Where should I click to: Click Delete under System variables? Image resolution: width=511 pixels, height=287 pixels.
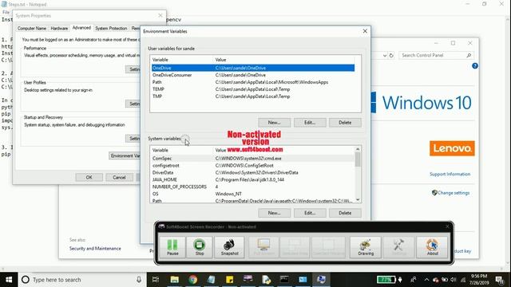(x=345, y=213)
